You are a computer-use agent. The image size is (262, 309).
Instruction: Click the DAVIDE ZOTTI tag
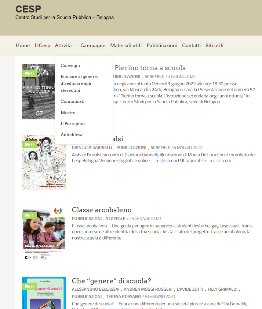click(x=190, y=289)
